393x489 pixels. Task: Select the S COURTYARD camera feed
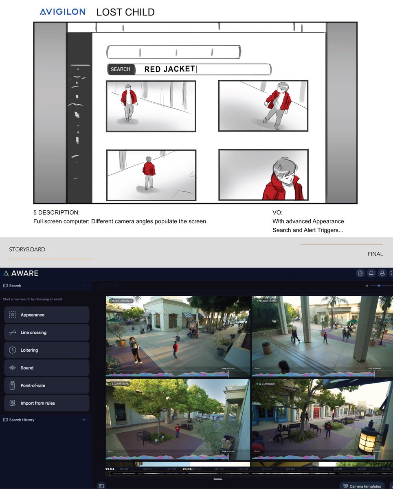tap(178, 420)
